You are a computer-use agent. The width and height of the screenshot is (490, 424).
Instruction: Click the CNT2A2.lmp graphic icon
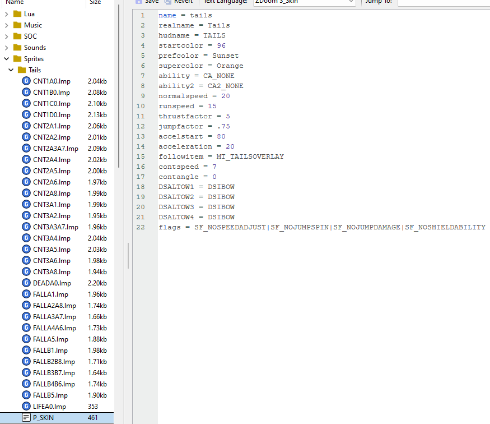click(26, 137)
